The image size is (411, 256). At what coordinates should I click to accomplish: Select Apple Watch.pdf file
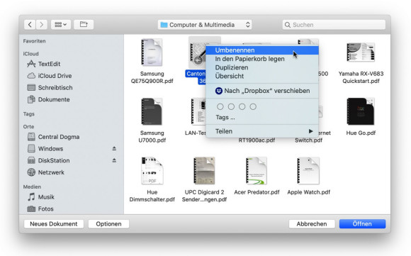point(309,176)
